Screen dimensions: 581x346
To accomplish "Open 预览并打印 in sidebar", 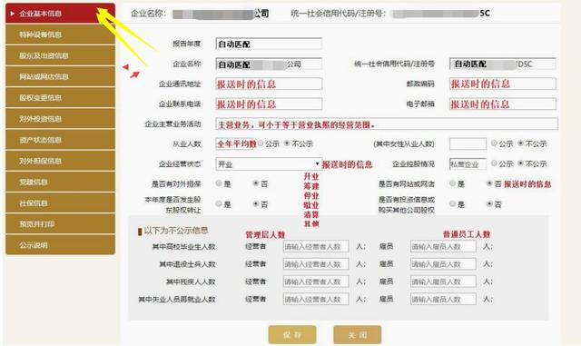I will [60, 224].
